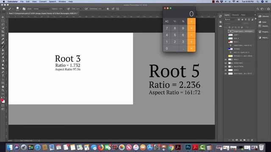Click the AC button on Calculator
Image resolution: width=271 pixels, height=152 pixels.
tap(167, 22)
